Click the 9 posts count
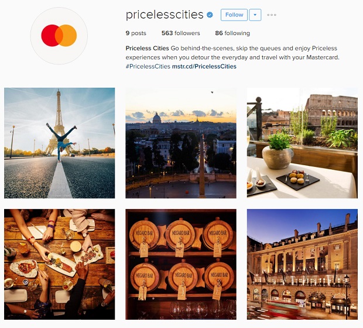The height and width of the screenshot is (328, 363). click(x=136, y=33)
